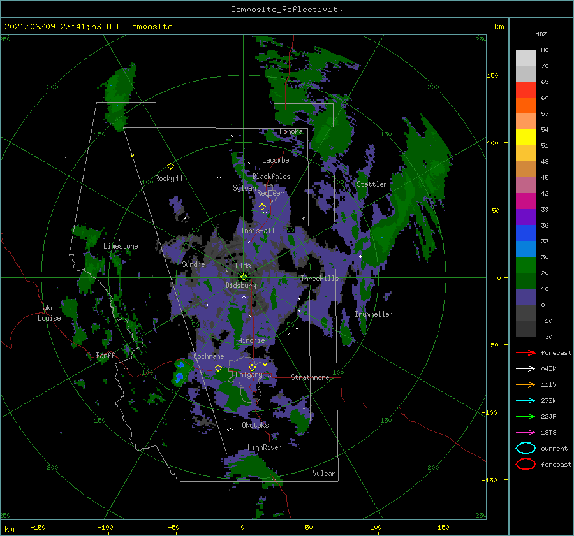The height and width of the screenshot is (536, 574).
Task: Click the dBZ legend heading
Action: coord(541,34)
